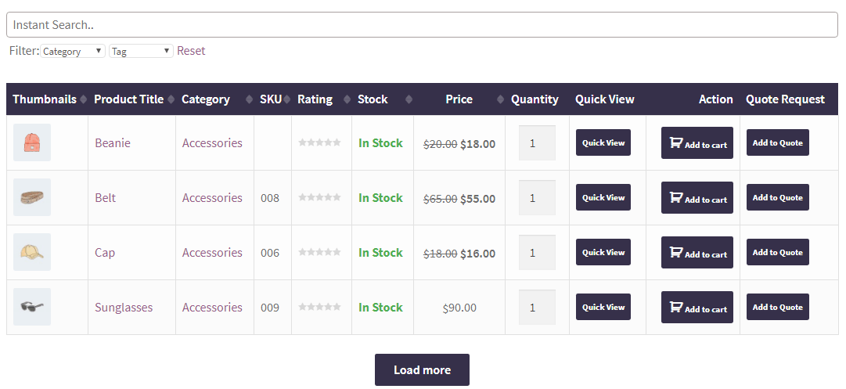Screen dimensions: 846x389
Task: Sort by Product Title column arrows
Action: (x=170, y=99)
